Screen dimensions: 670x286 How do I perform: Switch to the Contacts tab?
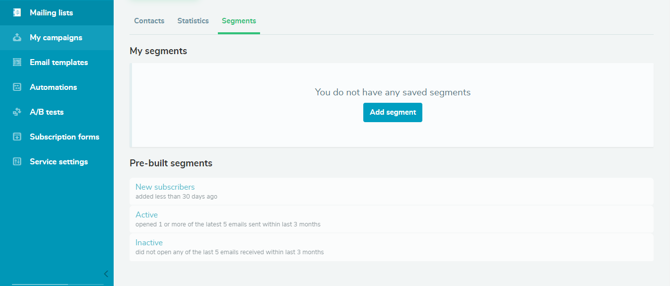(x=149, y=21)
